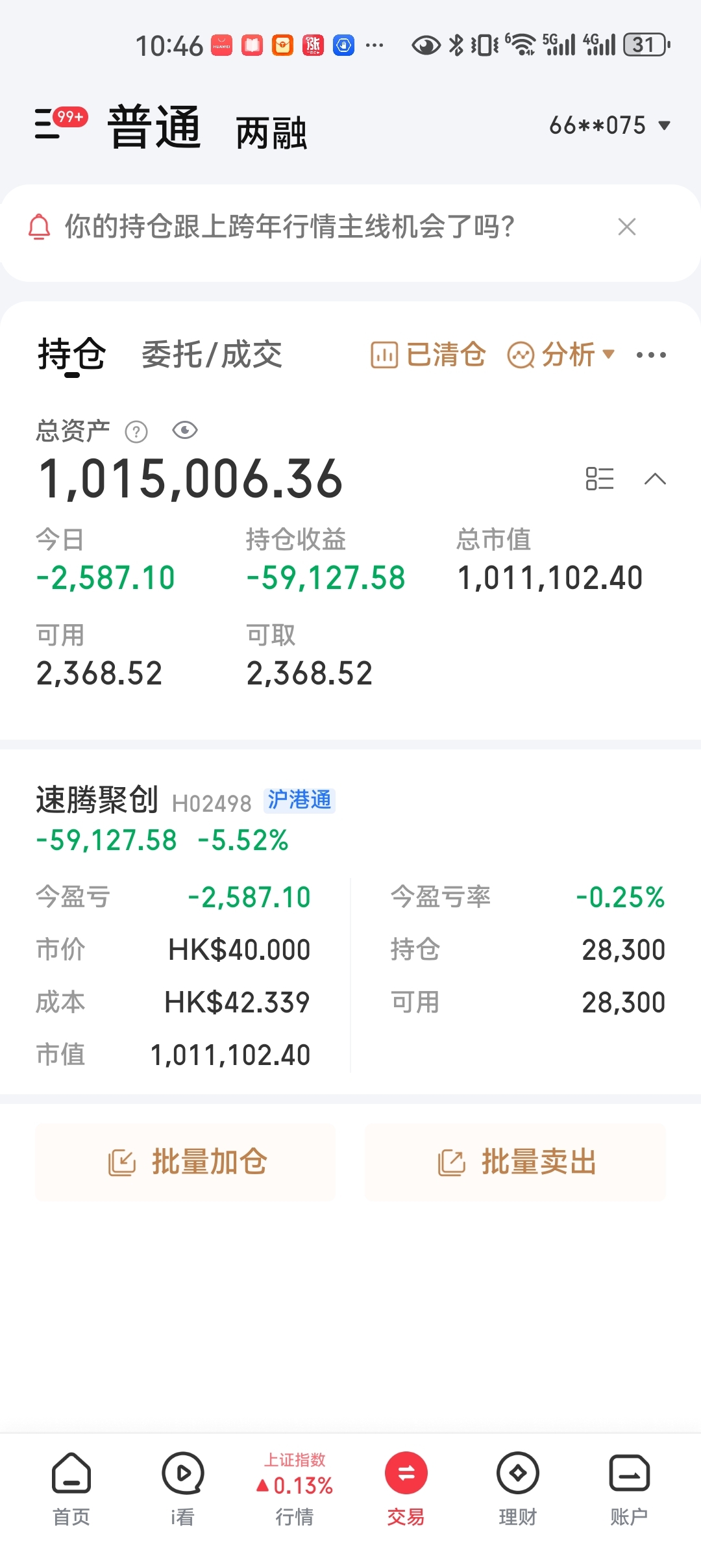Tap the 批量卖出 batch sell button
The width and height of the screenshot is (701, 1543).
pos(515,1162)
